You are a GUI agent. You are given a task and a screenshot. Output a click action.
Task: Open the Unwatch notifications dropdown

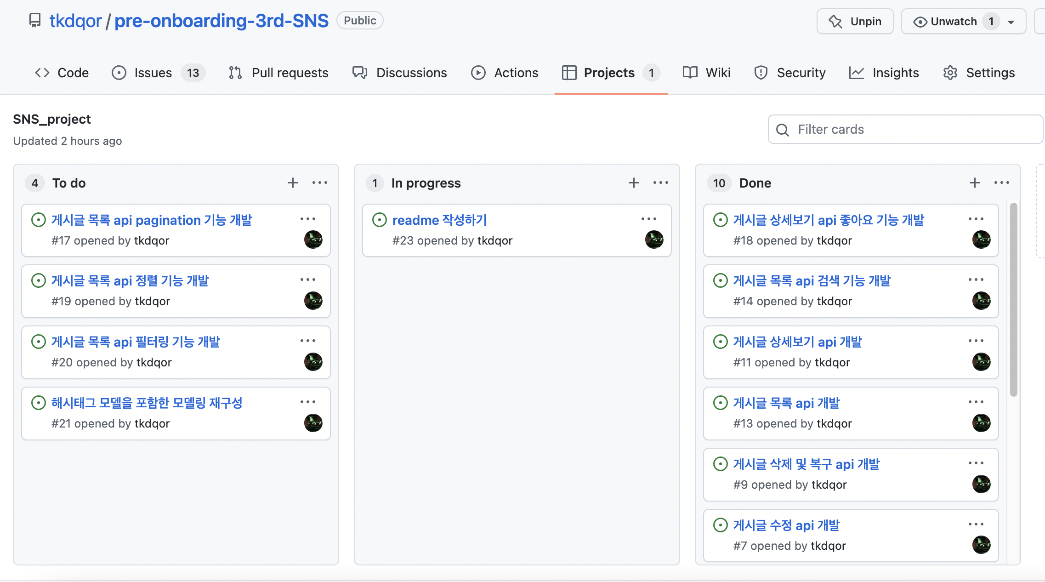(x=963, y=21)
